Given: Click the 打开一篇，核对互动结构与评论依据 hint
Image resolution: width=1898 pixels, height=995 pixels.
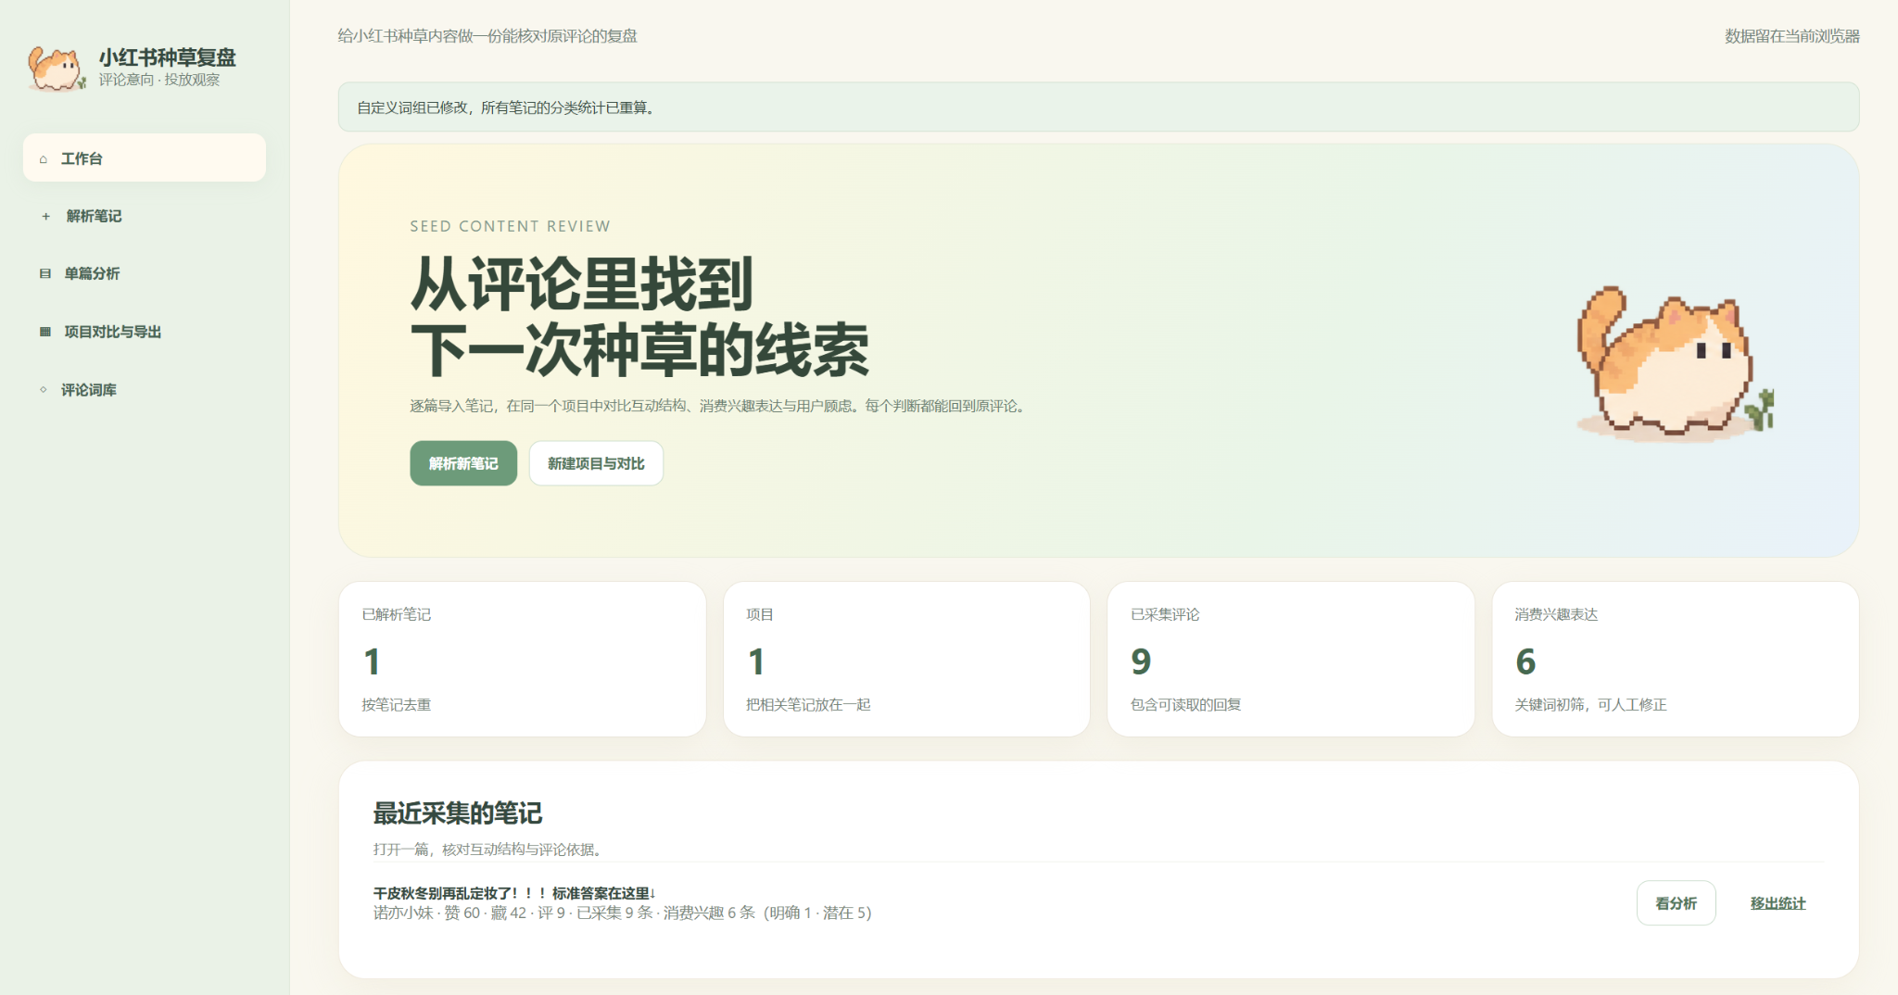Looking at the screenshot, I should 489,850.
